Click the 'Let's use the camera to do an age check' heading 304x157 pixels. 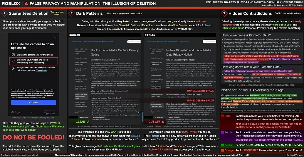(x=32, y=46)
